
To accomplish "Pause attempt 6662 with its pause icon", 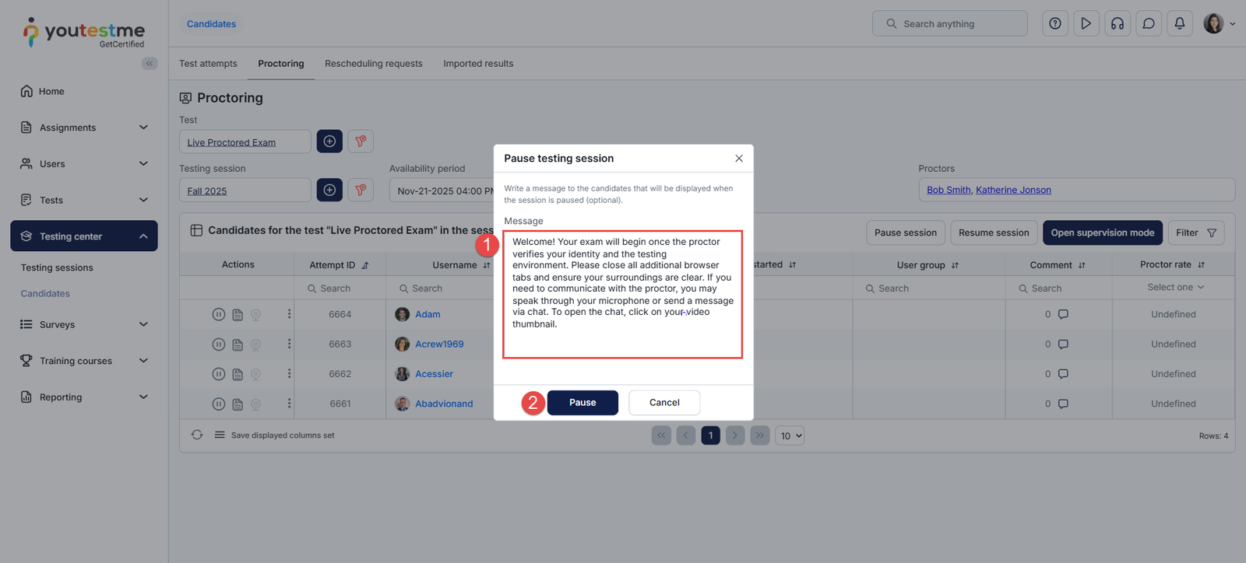I will (219, 374).
